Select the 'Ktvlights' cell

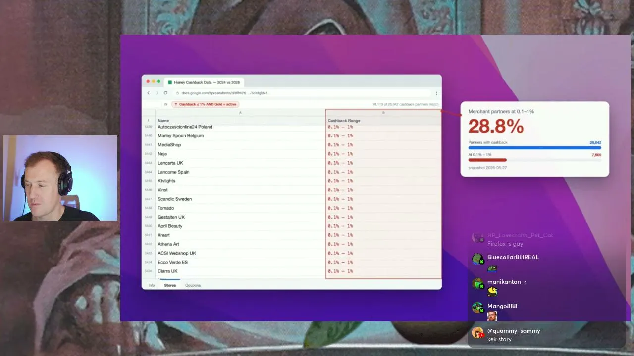point(240,181)
